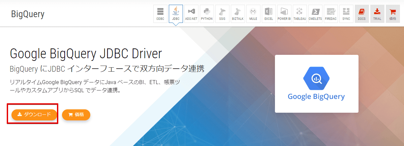Click the Google BigQuery JDBC Driver heading

86,54
